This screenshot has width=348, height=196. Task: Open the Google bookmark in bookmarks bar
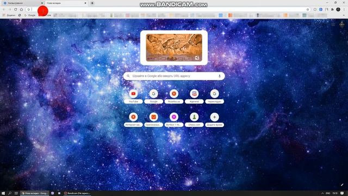30,15
